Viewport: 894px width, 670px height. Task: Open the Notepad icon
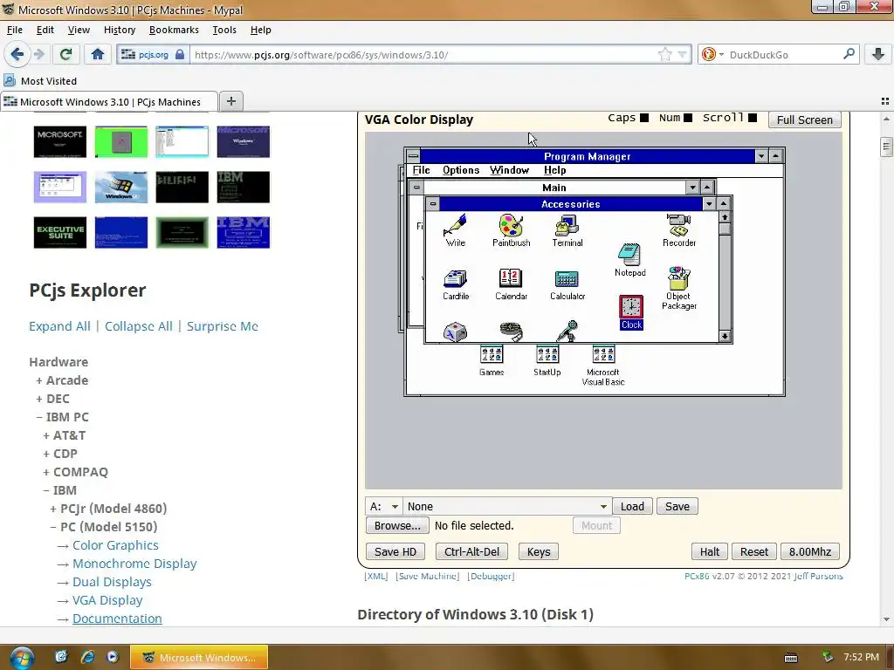pyautogui.click(x=630, y=260)
